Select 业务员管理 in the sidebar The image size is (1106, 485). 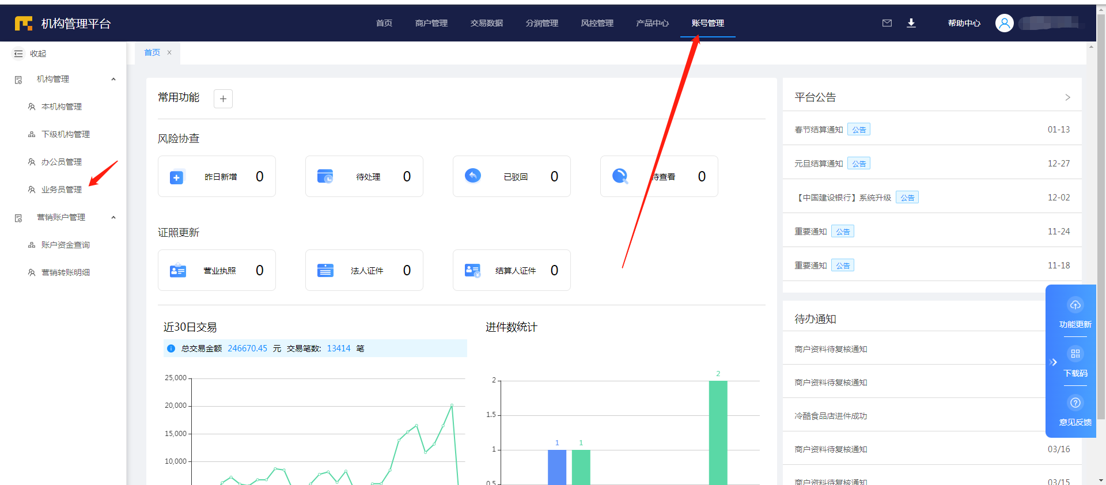[x=62, y=190]
